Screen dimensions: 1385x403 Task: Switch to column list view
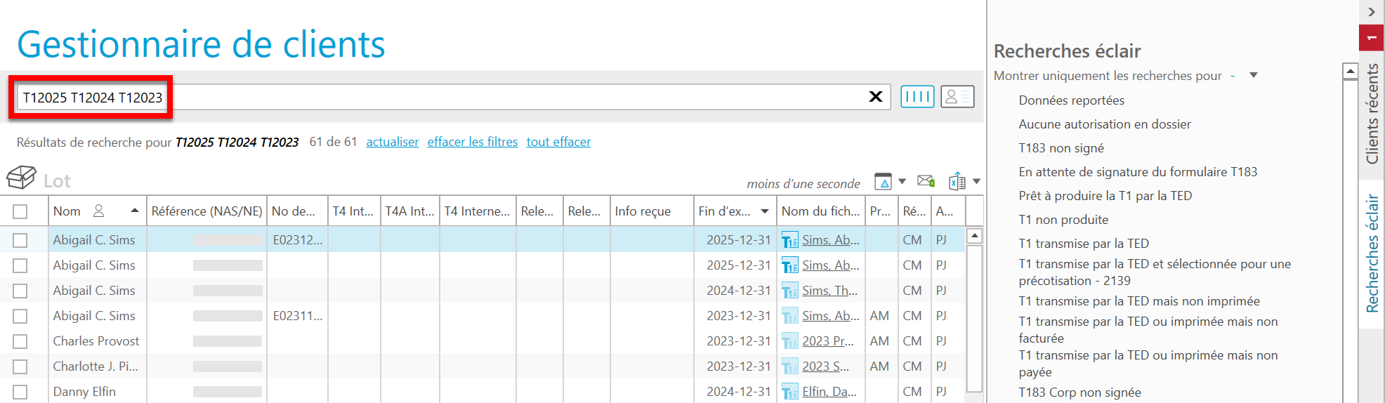tap(917, 97)
